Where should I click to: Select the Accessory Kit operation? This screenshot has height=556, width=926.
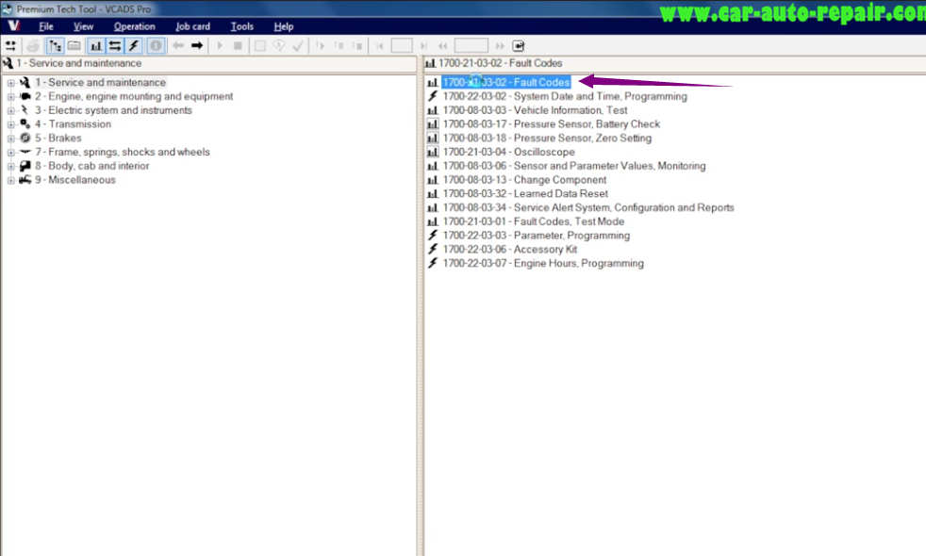click(510, 250)
